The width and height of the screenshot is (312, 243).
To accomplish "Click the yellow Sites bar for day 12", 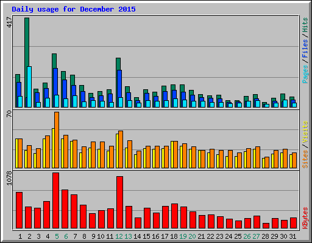I will click(117, 151).
